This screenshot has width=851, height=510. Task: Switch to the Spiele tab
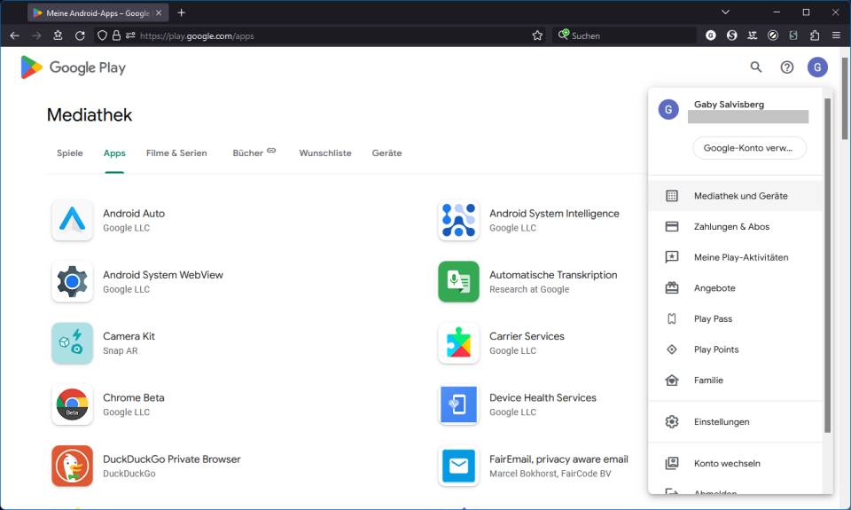70,153
